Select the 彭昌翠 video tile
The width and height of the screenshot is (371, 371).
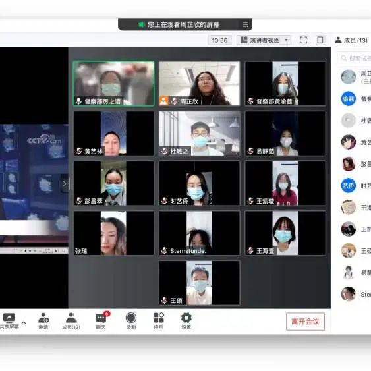point(114,183)
